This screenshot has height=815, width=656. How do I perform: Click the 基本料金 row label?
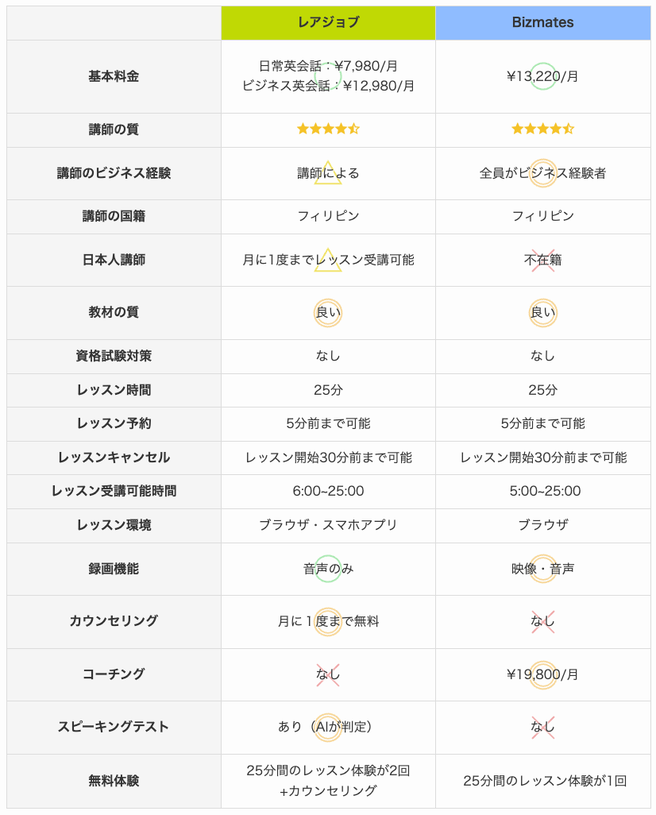pyautogui.click(x=114, y=76)
